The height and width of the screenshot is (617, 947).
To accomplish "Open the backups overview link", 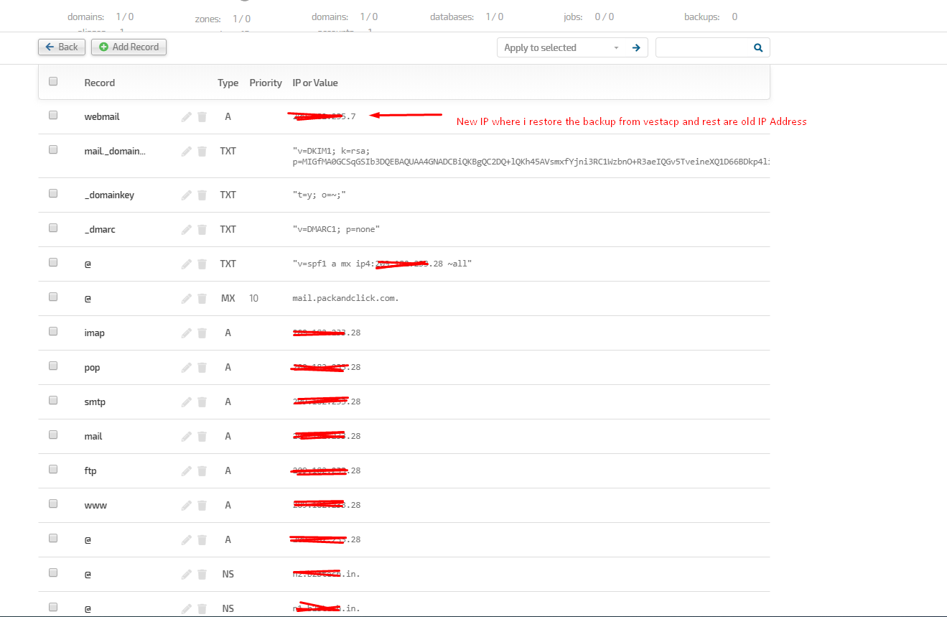I will point(701,16).
